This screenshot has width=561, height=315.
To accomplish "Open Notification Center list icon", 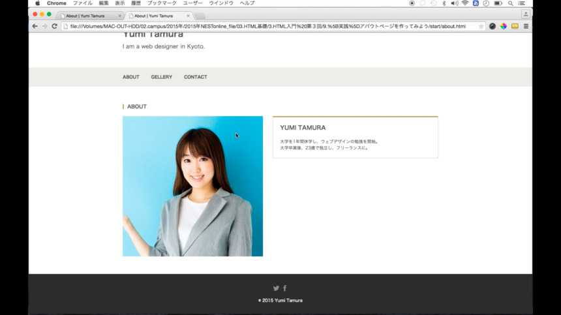I will tap(522, 3).
